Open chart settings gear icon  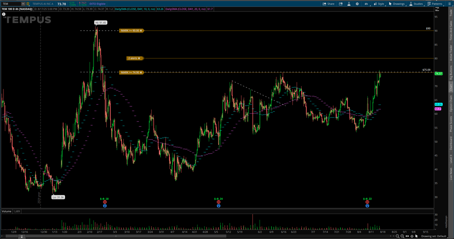357,4
